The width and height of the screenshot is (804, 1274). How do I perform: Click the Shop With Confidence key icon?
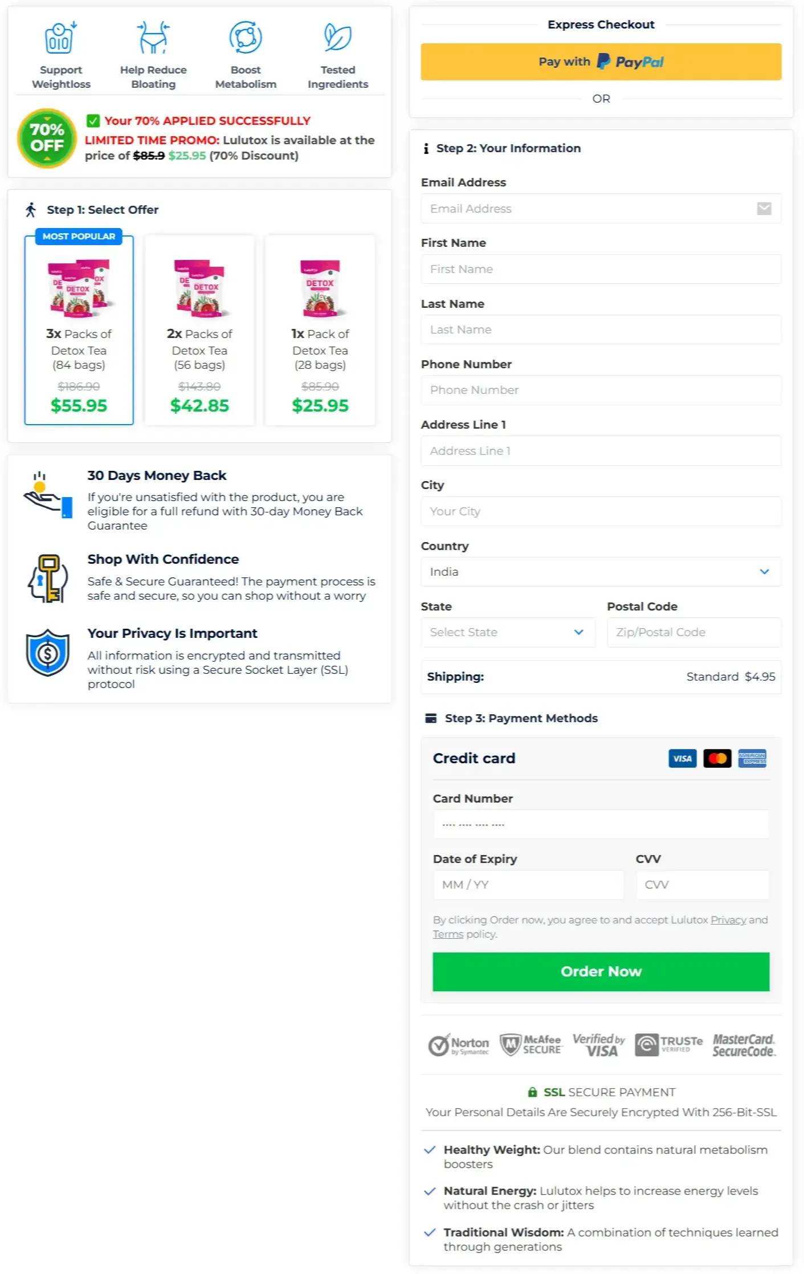pyautogui.click(x=48, y=579)
